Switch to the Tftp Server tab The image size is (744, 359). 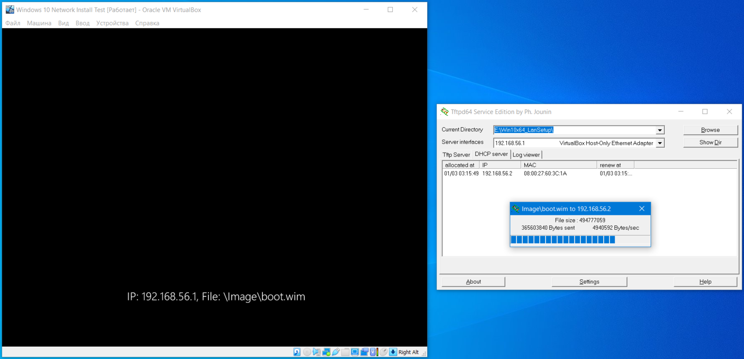coord(456,154)
